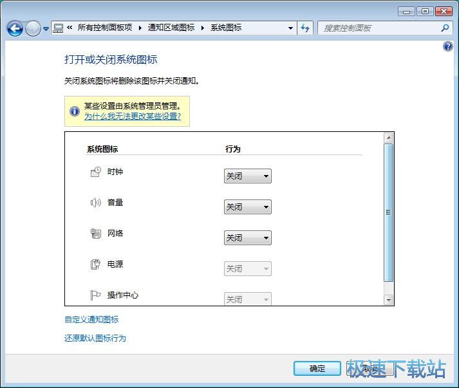The height and width of the screenshot is (388, 459).
Task: Click the greyed forward arrow button
Action: point(33,28)
